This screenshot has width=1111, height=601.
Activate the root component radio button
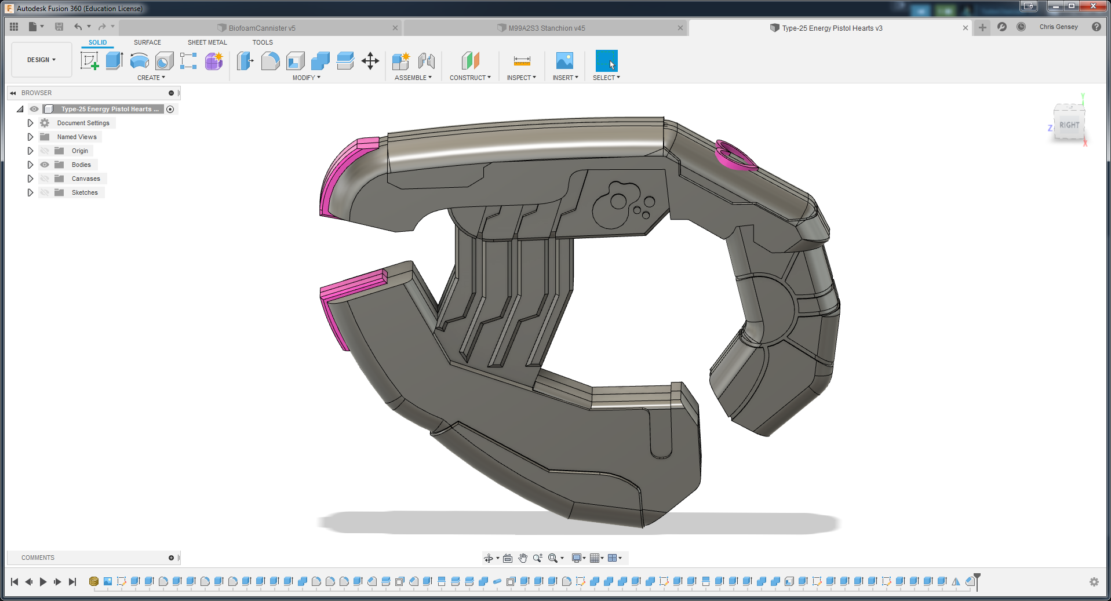point(170,109)
